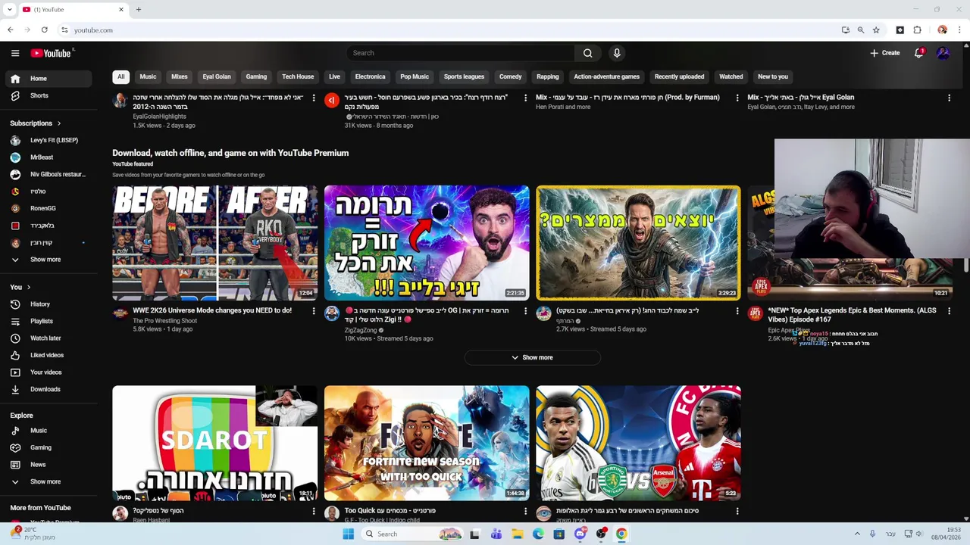Open Gaming under Explore
The image size is (970, 545).
tap(49, 447)
